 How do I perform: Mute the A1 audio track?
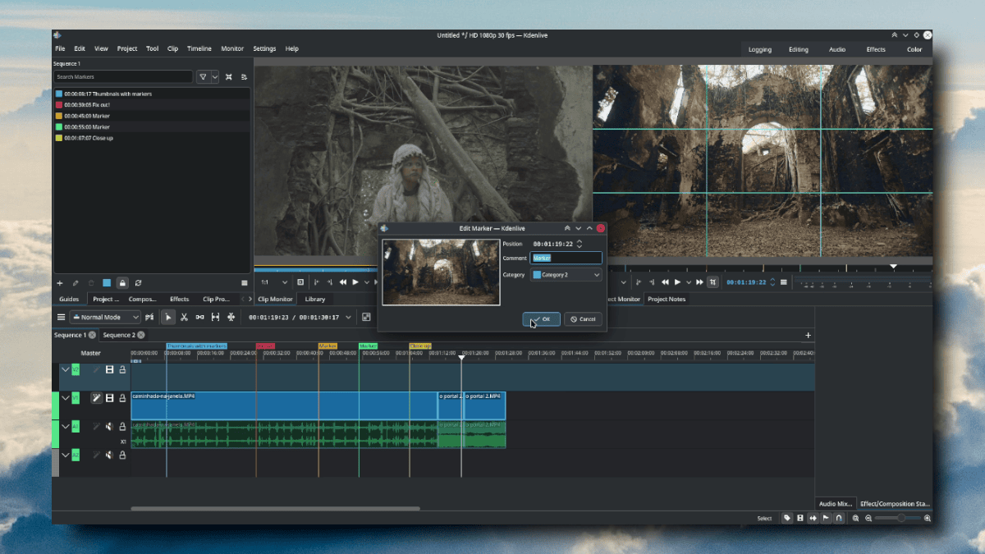(109, 427)
